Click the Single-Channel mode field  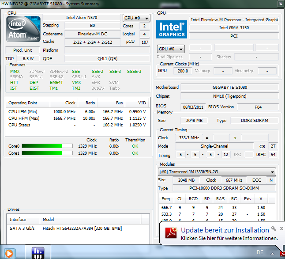point(214,146)
